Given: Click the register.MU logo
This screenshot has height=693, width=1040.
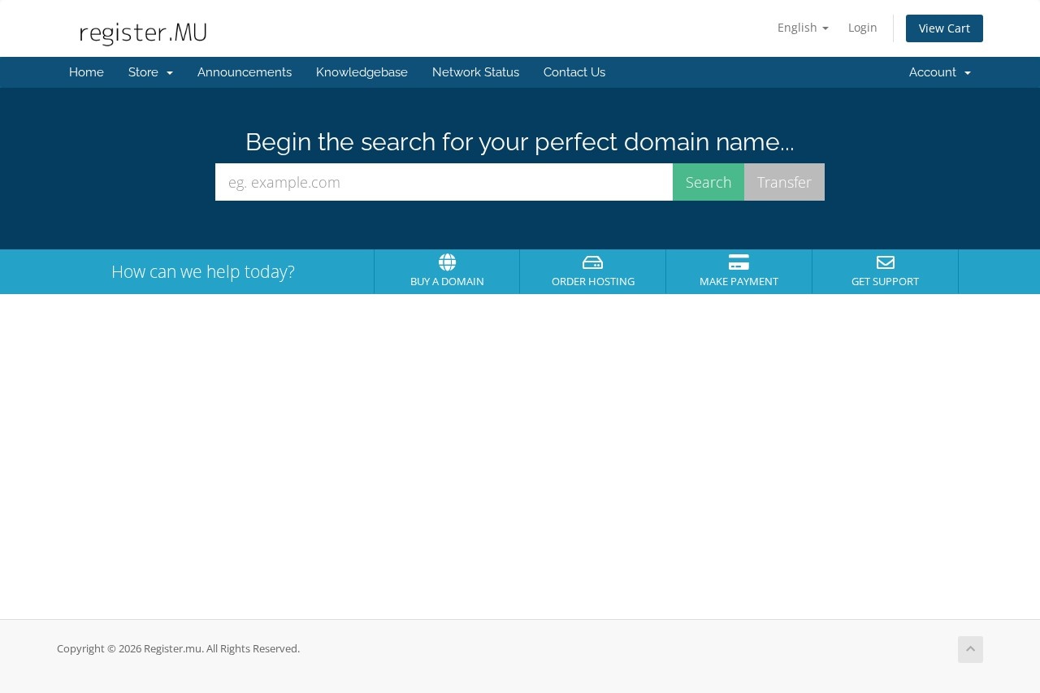Looking at the screenshot, I should 143,32.
